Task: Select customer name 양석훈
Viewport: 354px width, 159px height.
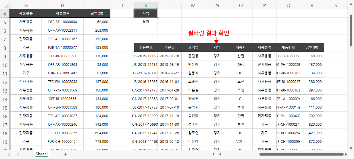Action: click(193, 99)
